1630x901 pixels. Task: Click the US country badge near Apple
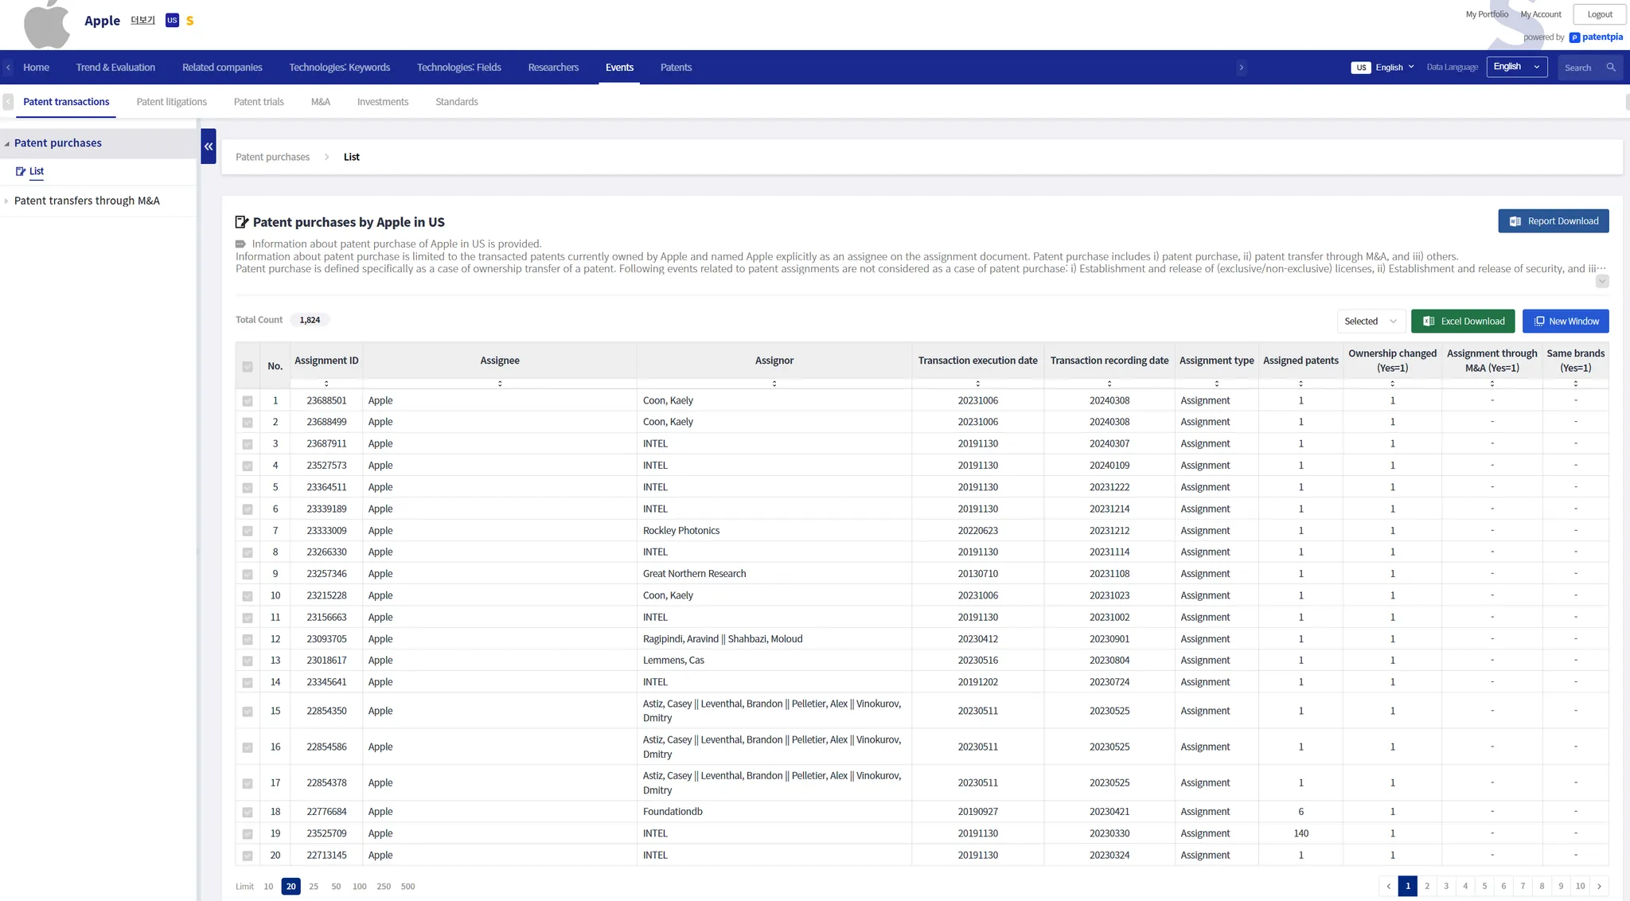point(172,21)
